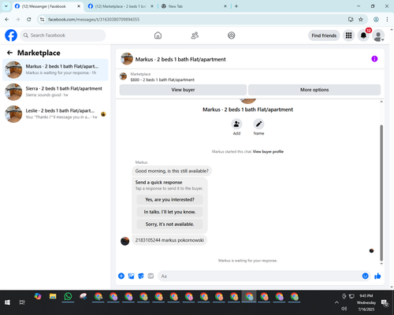394x315 pixels.
Task: Open the Markus conversation in list
Action: tap(55, 70)
